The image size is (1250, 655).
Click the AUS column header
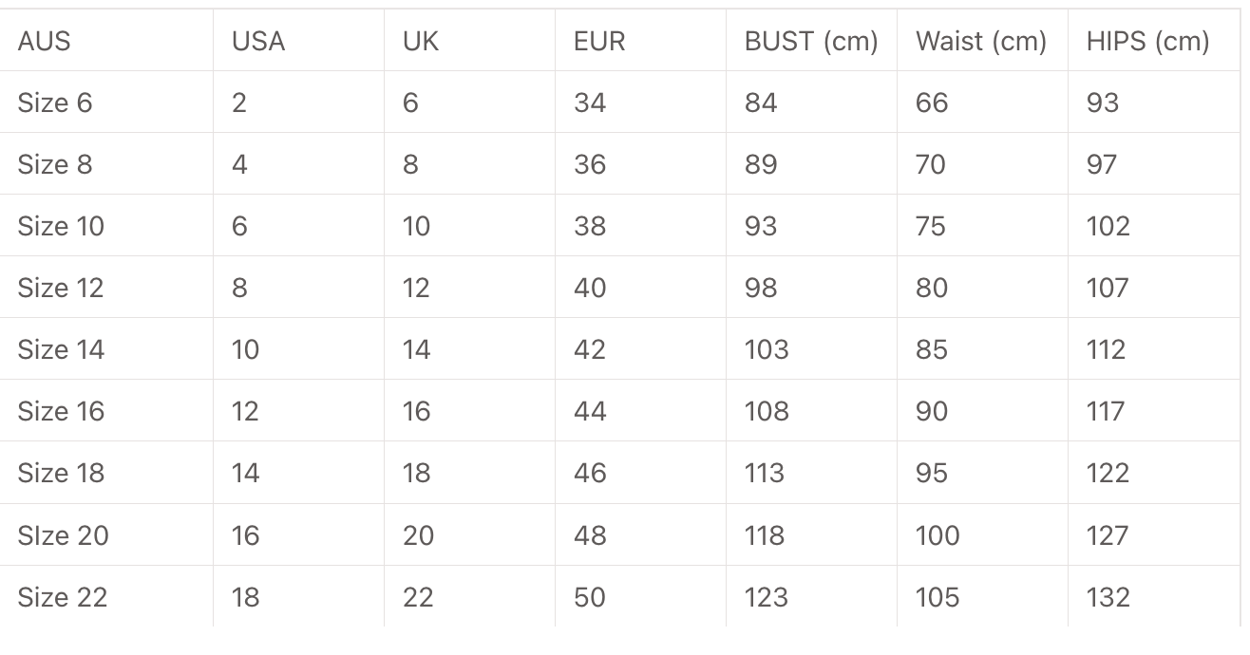[x=44, y=41]
